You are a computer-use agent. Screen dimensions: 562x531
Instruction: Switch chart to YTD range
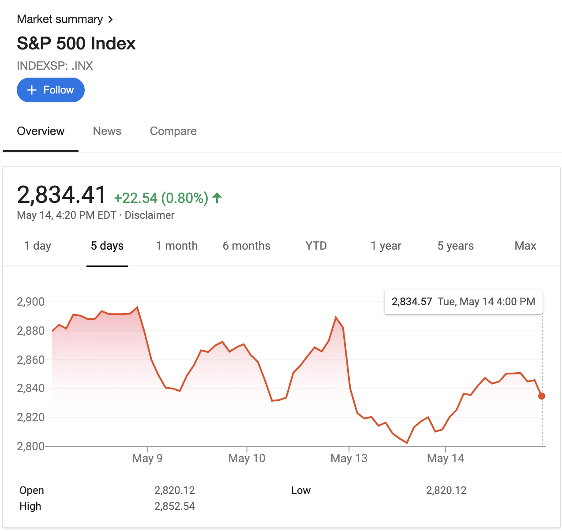click(x=316, y=246)
